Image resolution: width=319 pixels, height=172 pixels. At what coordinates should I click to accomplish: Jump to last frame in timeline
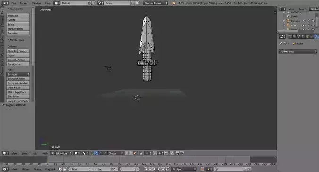(x=168, y=169)
